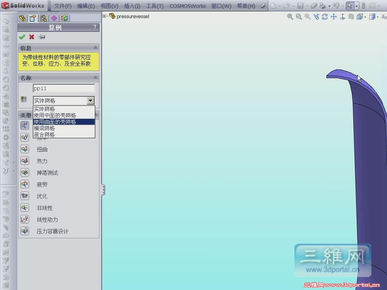
Task: Open help for the study panel
Action: (x=95, y=27)
